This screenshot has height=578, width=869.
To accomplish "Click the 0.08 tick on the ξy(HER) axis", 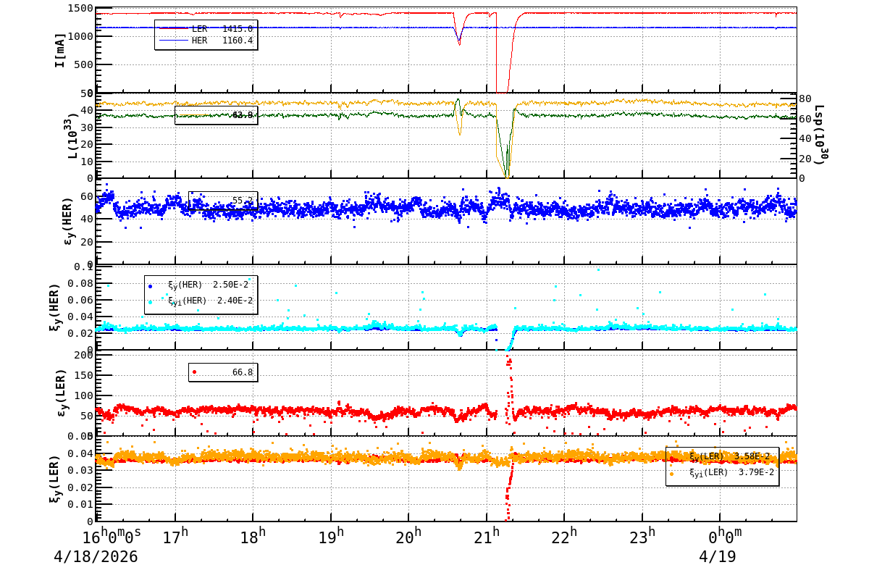I will (x=80, y=283).
